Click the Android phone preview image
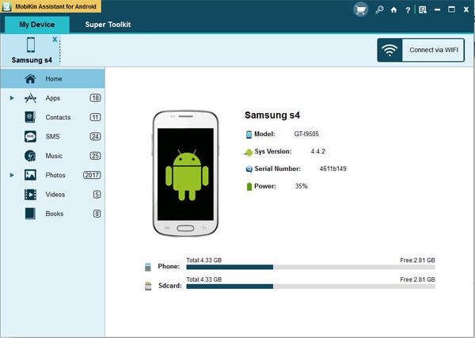475x338 pixels. (185, 173)
